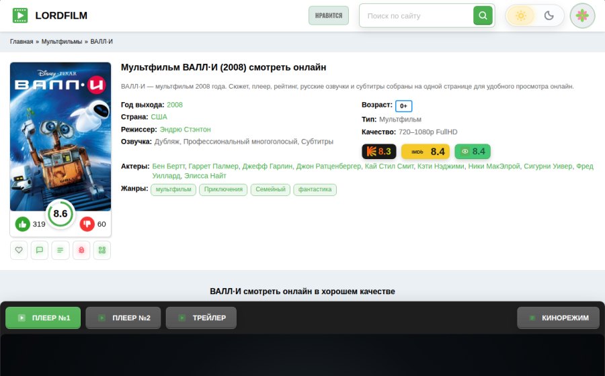Select the мультфильм genre tag
Image resolution: width=605 pixels, height=376 pixels.
(x=173, y=189)
